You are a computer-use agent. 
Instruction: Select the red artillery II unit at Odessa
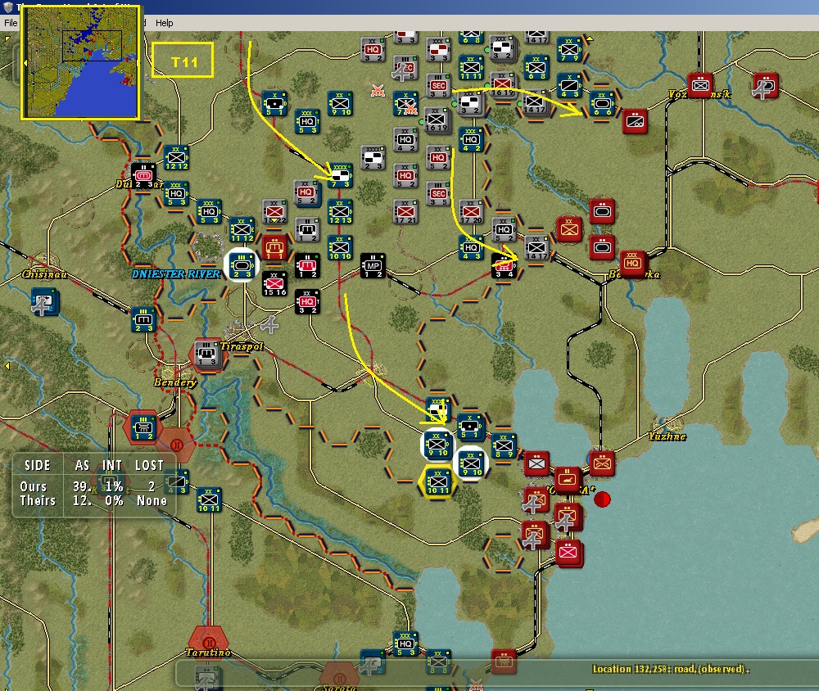(x=568, y=479)
